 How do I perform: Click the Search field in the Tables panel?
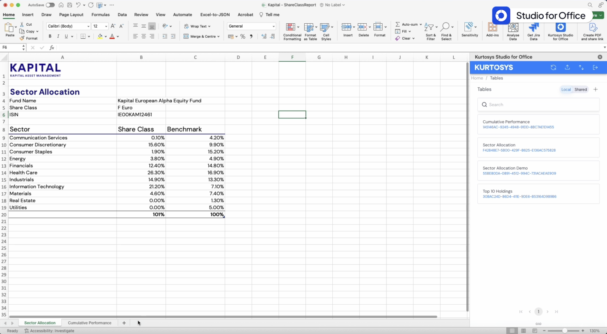[x=538, y=104]
